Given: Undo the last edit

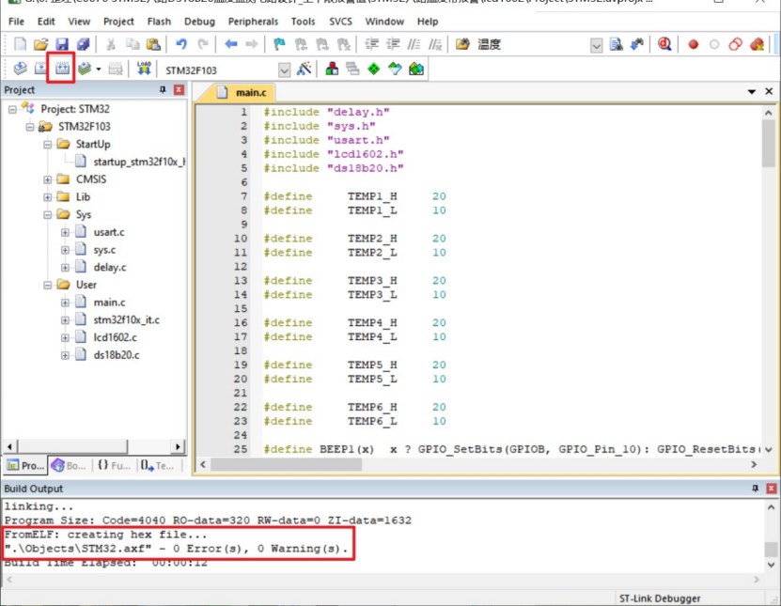Looking at the screenshot, I should click(x=181, y=44).
